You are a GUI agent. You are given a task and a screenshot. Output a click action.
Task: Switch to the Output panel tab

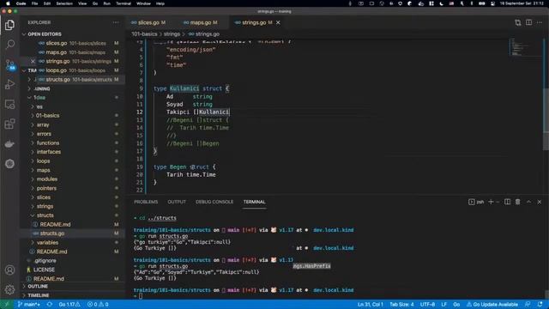[x=177, y=202]
